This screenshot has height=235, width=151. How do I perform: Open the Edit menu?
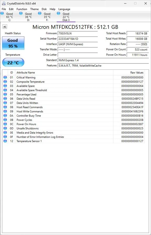11,9
